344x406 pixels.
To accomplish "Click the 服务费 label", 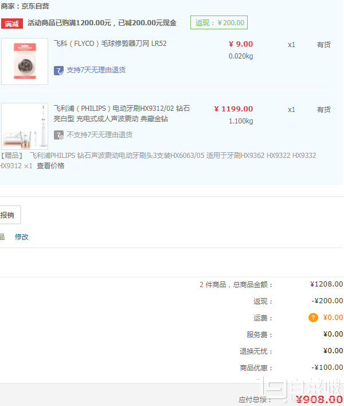I will pos(259,335).
